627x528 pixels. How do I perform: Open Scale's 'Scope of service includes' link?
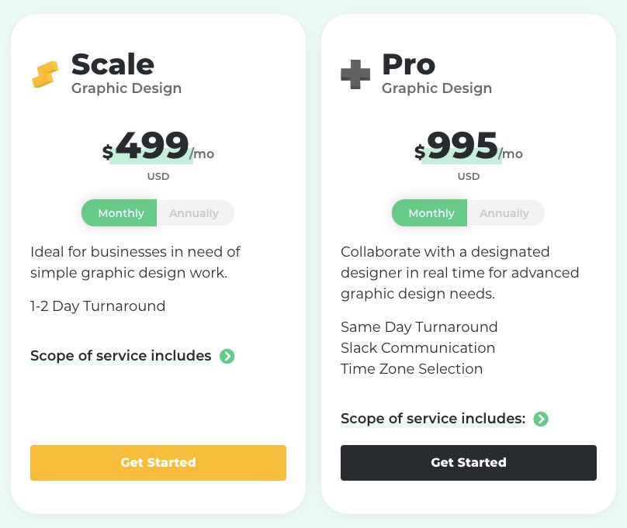[x=120, y=356]
